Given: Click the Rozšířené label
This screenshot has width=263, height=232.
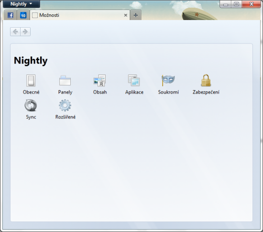Looking at the screenshot, I should pos(66,117).
